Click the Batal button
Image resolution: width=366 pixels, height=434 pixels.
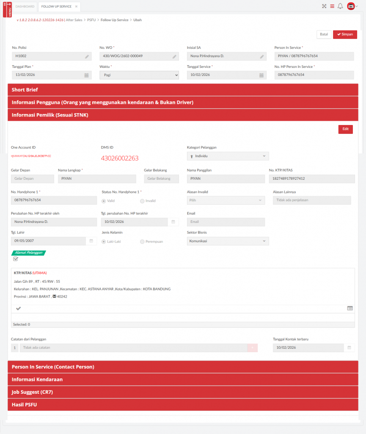coord(324,34)
